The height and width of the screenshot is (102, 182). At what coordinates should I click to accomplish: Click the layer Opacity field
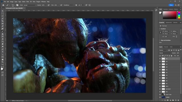(178, 53)
